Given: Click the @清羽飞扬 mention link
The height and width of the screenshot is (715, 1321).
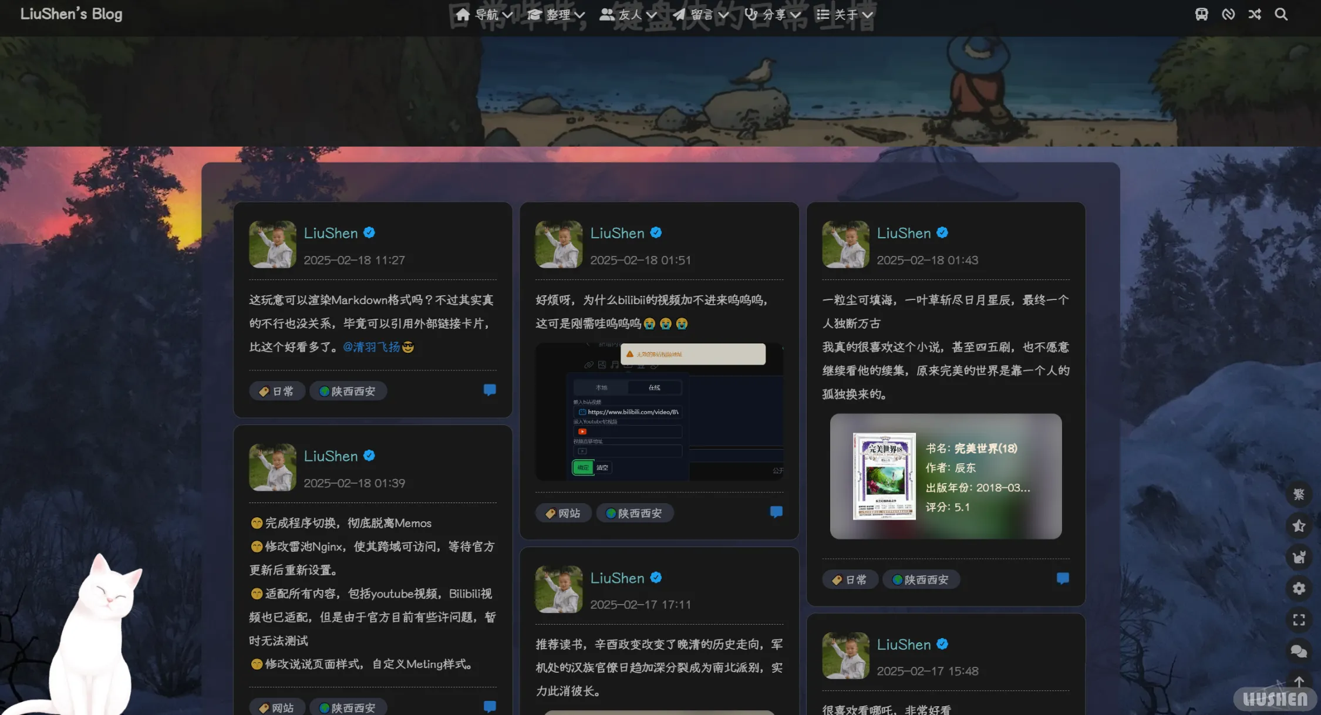Looking at the screenshot, I should point(372,346).
